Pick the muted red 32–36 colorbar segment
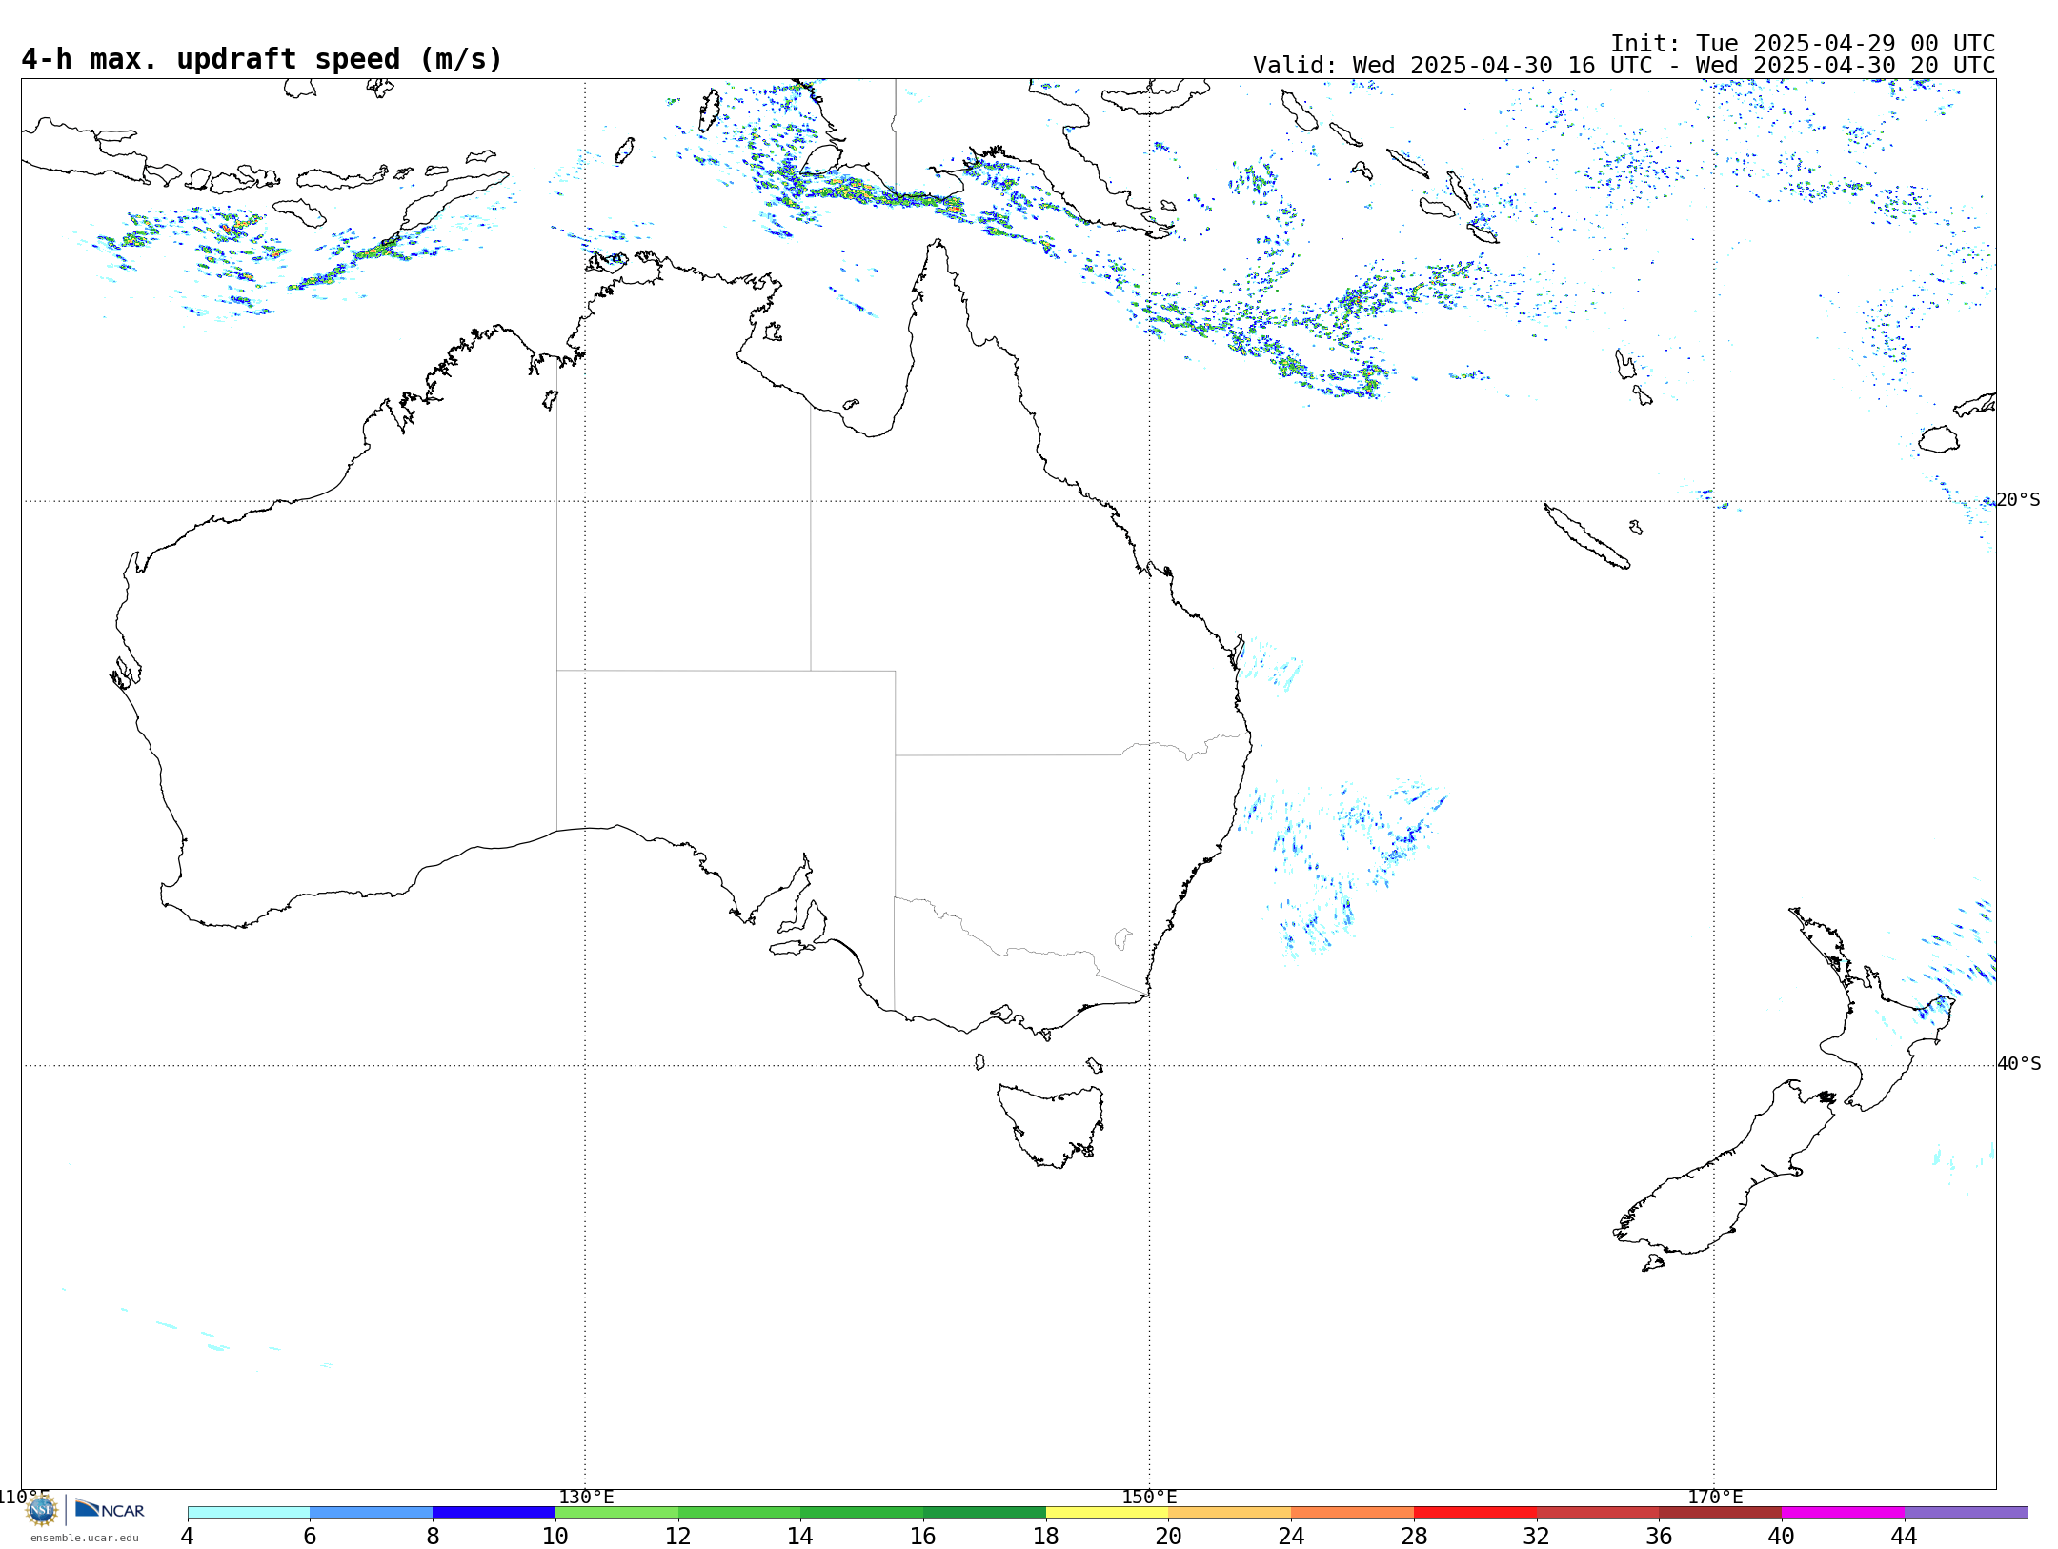The width and height of the screenshot is (2058, 1549). click(1598, 1512)
